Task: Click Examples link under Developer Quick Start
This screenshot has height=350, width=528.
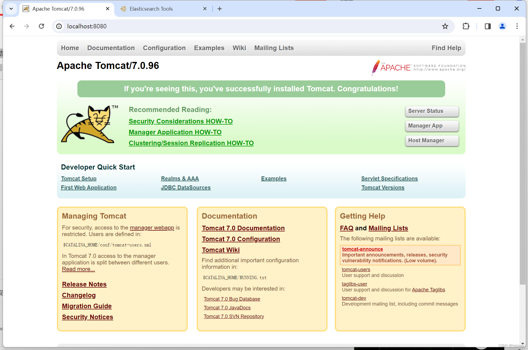Action: click(274, 179)
